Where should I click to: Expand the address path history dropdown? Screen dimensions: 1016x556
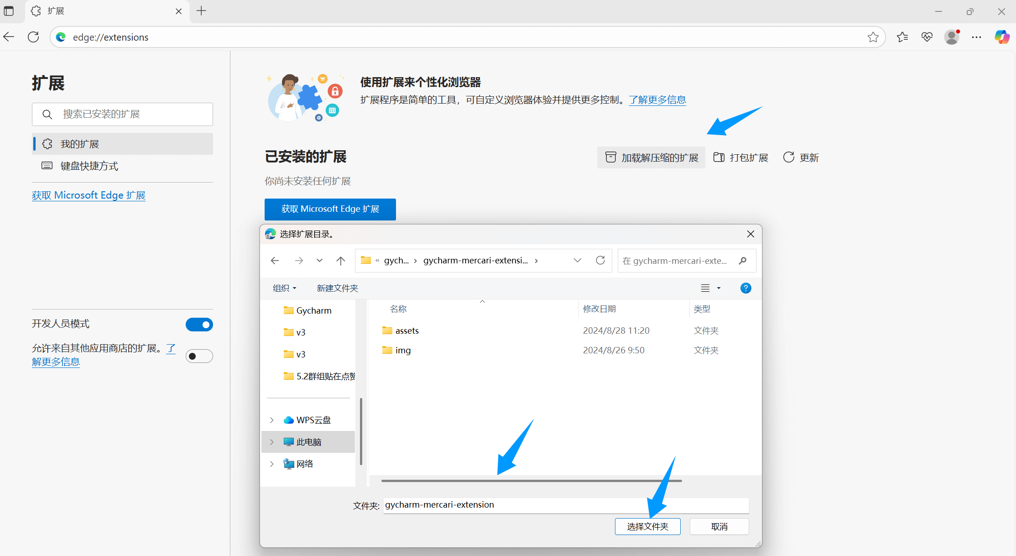(577, 260)
